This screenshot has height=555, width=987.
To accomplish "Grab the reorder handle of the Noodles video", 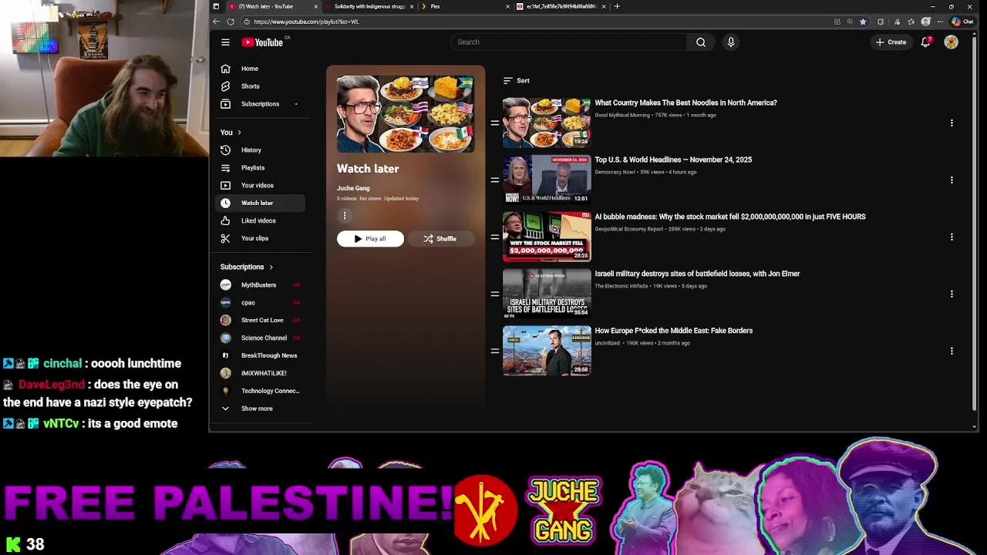I will click(x=494, y=123).
